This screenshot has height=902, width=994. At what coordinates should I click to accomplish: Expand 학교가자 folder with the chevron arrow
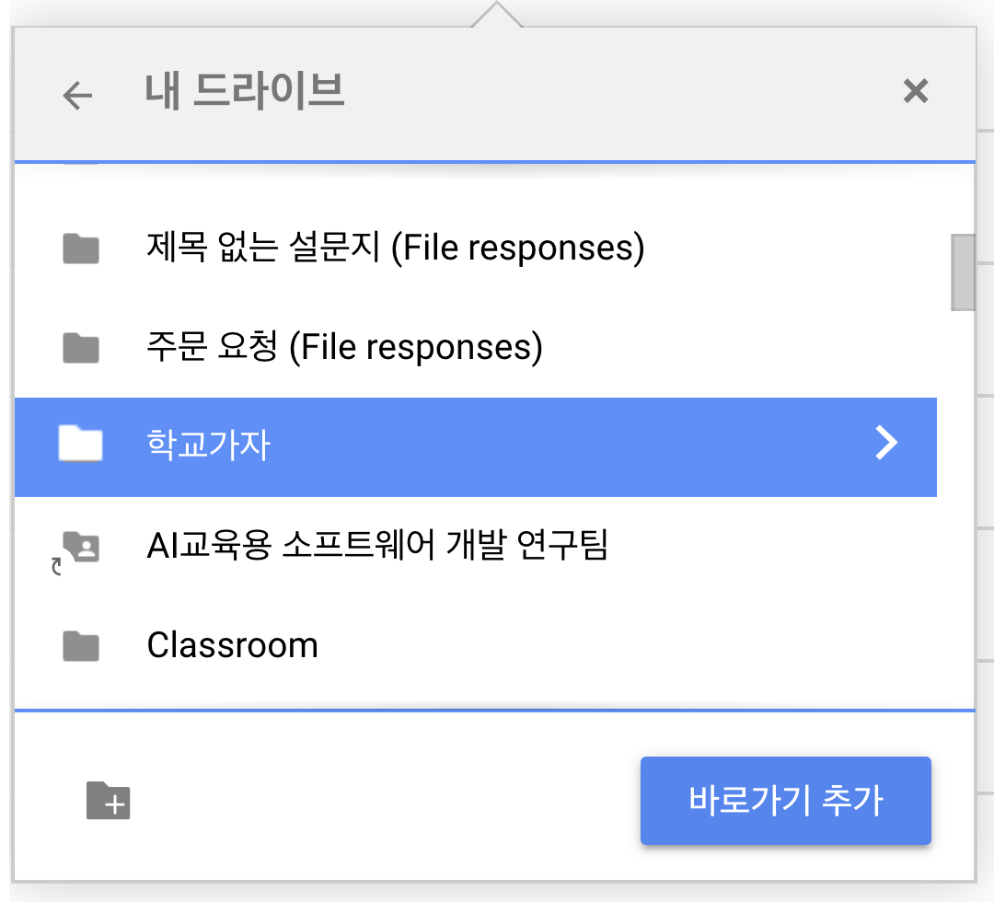coord(886,443)
